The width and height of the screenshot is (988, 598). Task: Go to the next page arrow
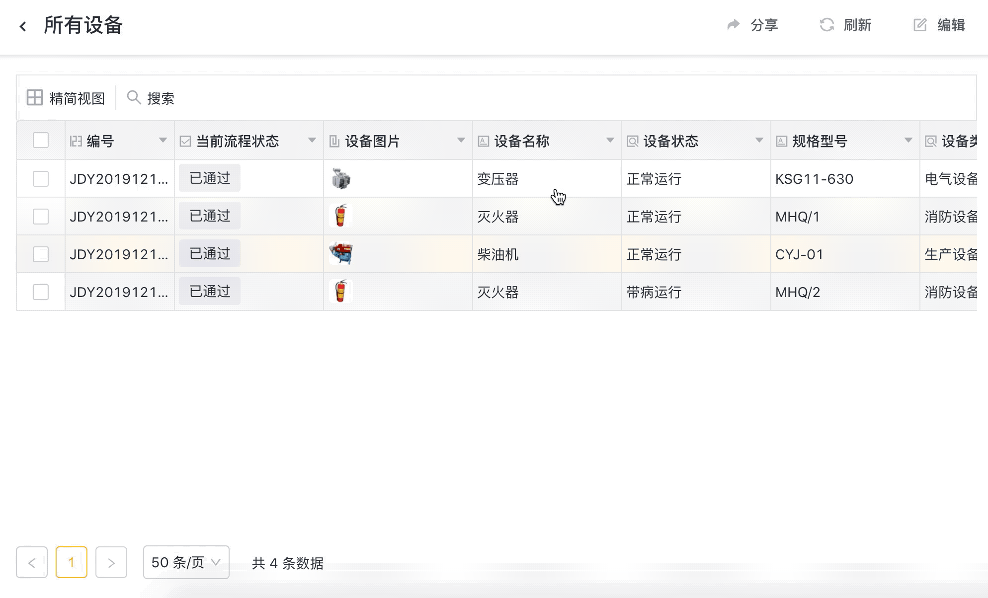coord(111,562)
